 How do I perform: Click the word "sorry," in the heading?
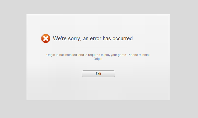point(74,39)
